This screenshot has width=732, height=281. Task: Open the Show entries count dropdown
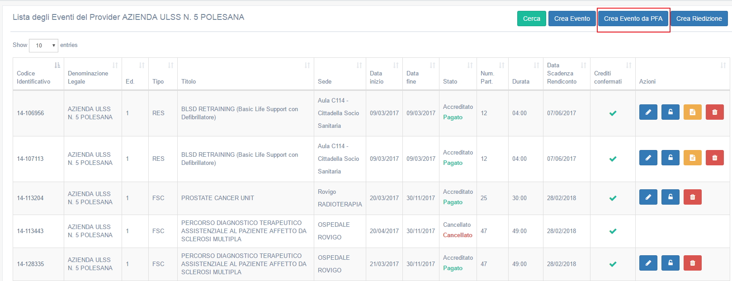tap(43, 45)
